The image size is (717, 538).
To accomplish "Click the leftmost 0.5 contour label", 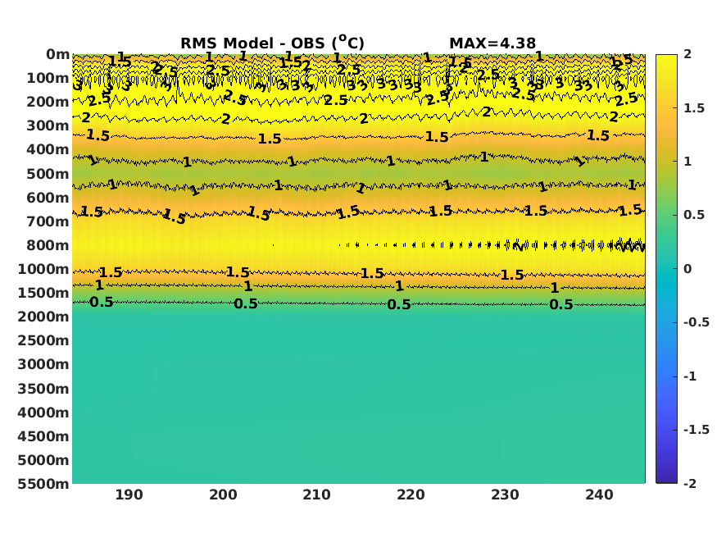I will 101,303.
